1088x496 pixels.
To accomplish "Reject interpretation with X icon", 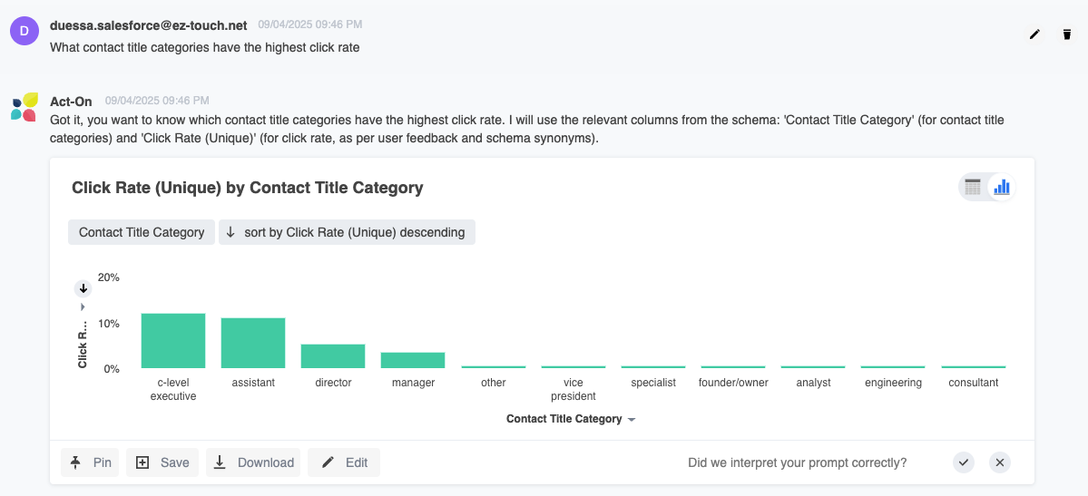I will pyautogui.click(x=1000, y=462).
